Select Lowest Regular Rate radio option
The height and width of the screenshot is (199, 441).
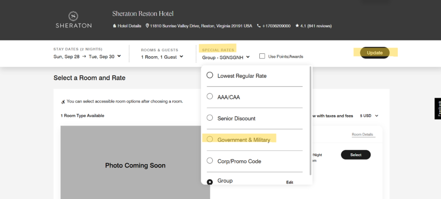tap(210, 75)
